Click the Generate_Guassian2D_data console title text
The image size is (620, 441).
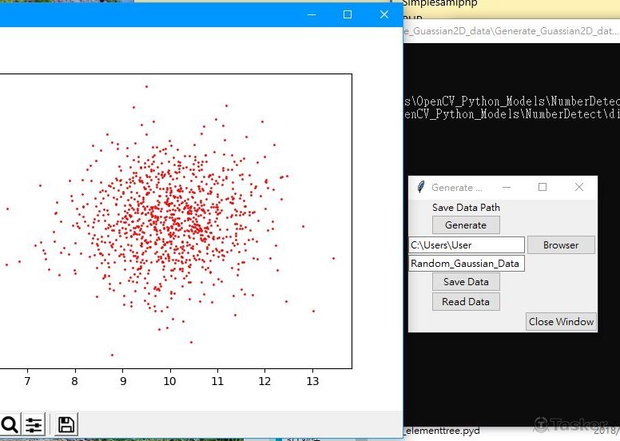click(x=511, y=31)
